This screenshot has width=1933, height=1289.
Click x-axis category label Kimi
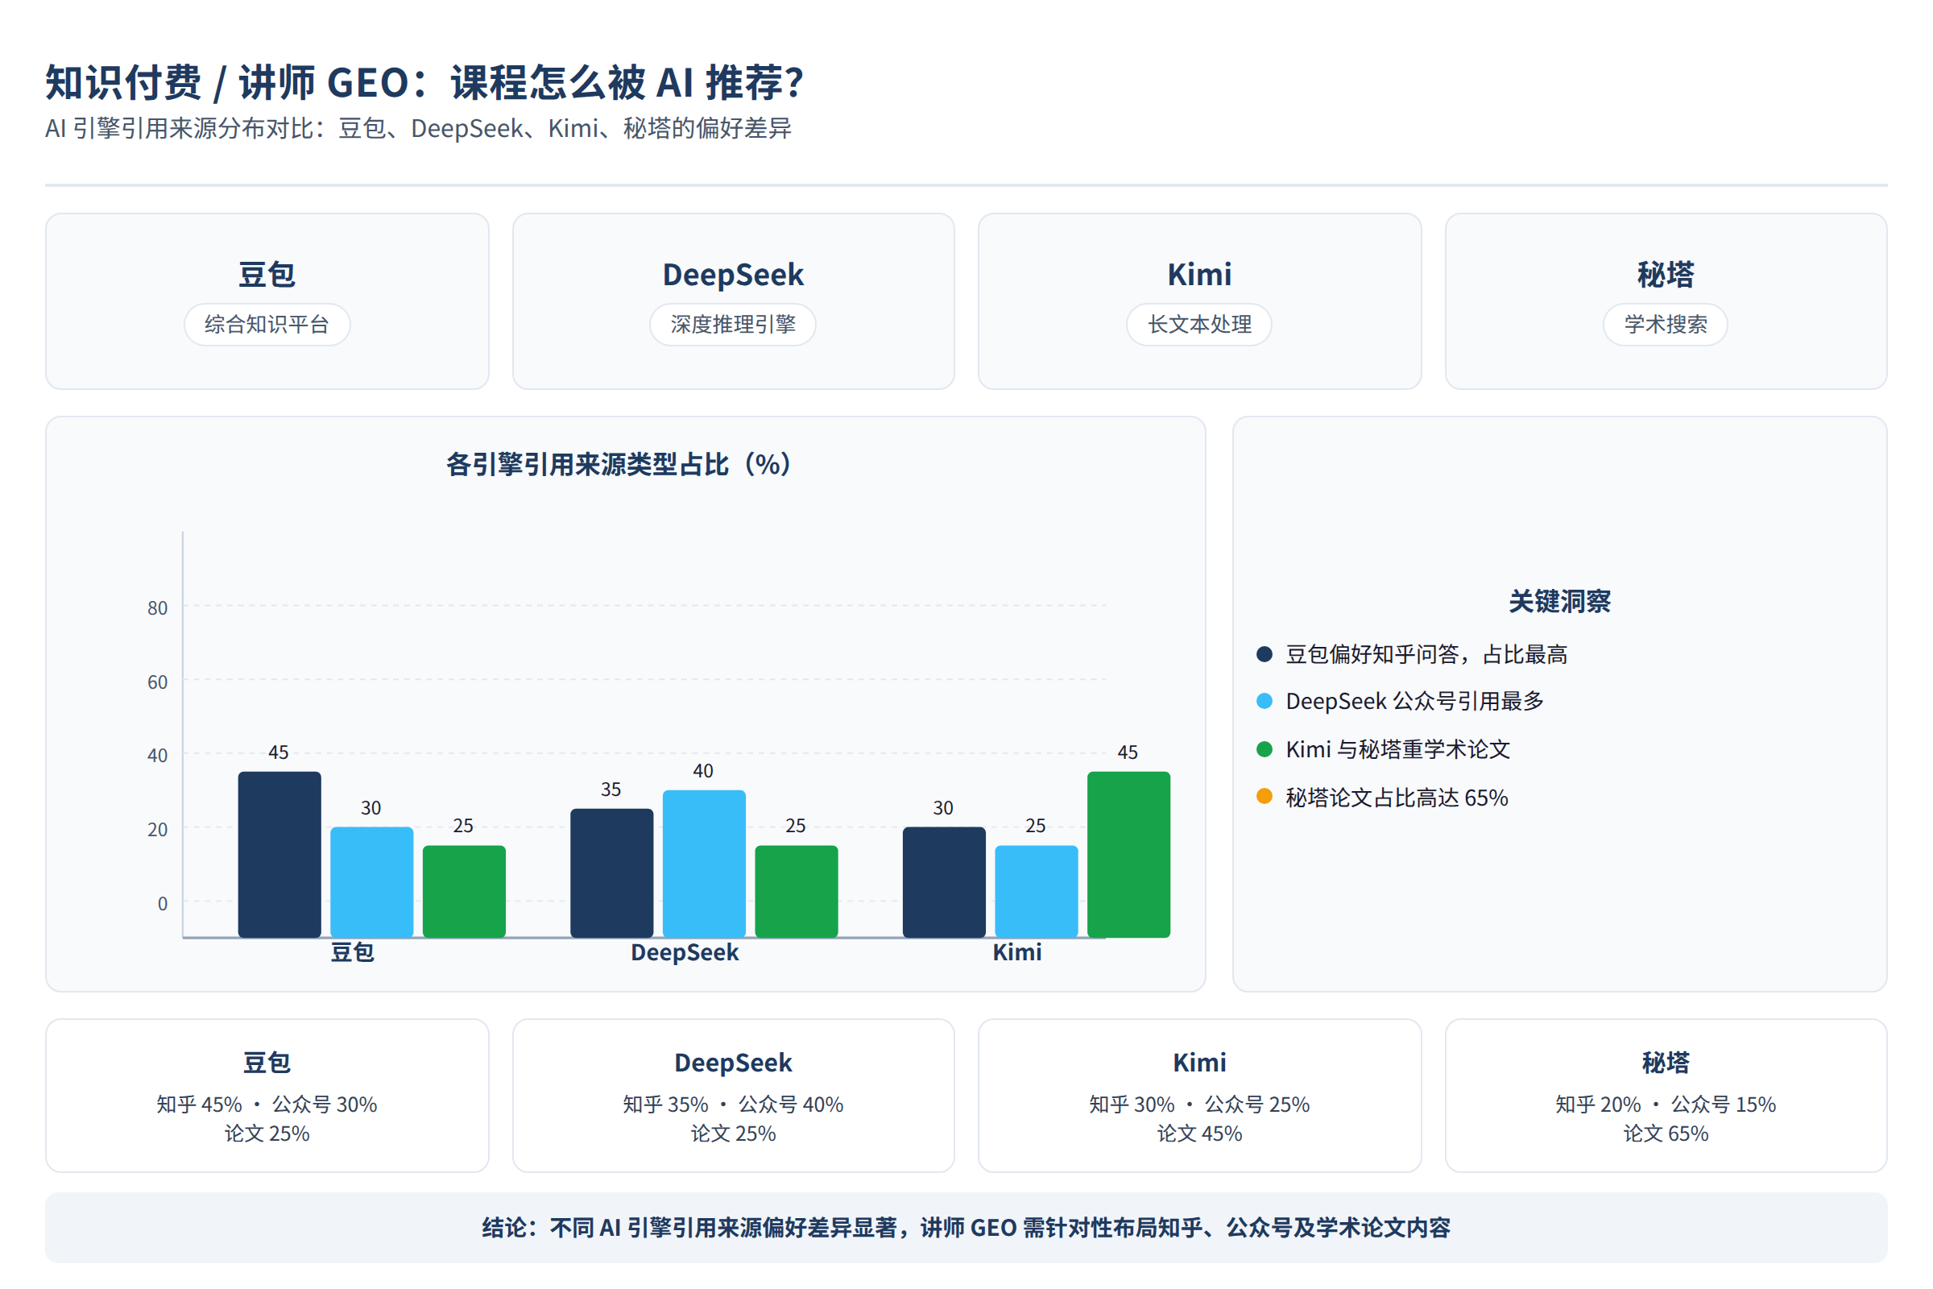tap(1016, 952)
